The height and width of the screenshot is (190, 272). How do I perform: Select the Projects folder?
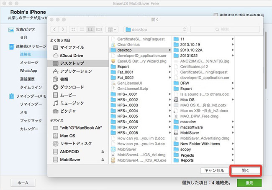tap(203, 155)
